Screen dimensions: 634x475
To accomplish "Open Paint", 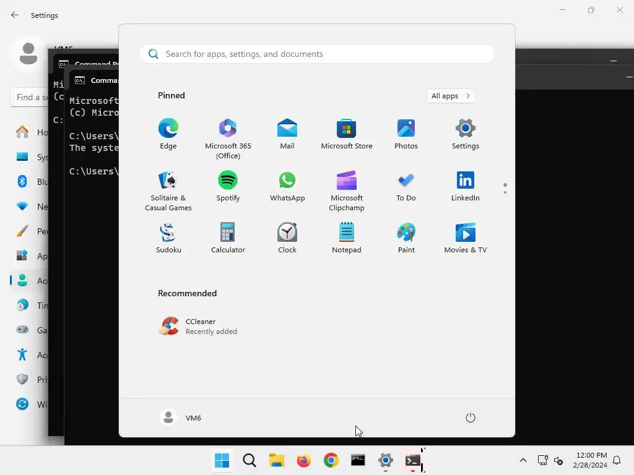I will tap(406, 238).
